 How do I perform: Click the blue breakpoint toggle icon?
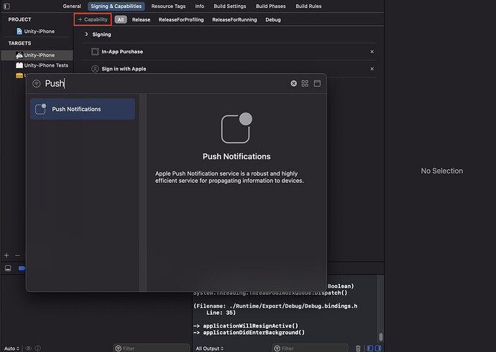22,268
